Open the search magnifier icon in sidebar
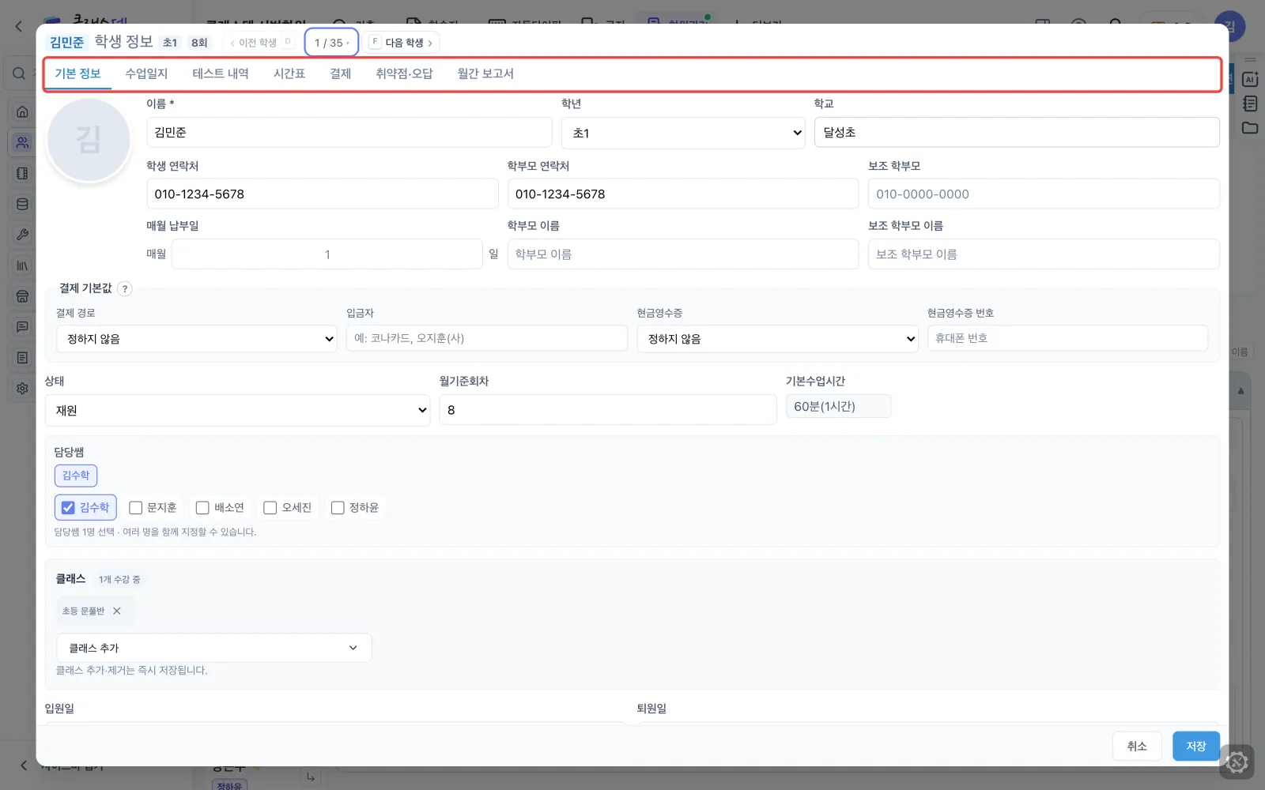 [x=19, y=73]
